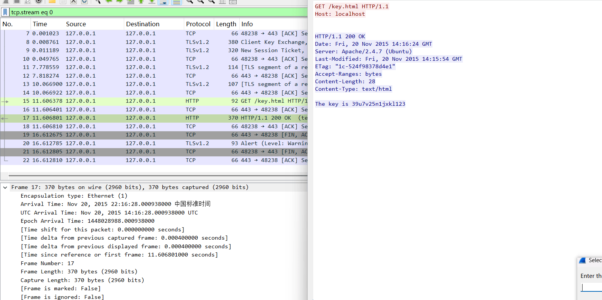The height and width of the screenshot is (300, 602).
Task: Sort packets by Time column header
Action: pyautogui.click(x=40, y=24)
